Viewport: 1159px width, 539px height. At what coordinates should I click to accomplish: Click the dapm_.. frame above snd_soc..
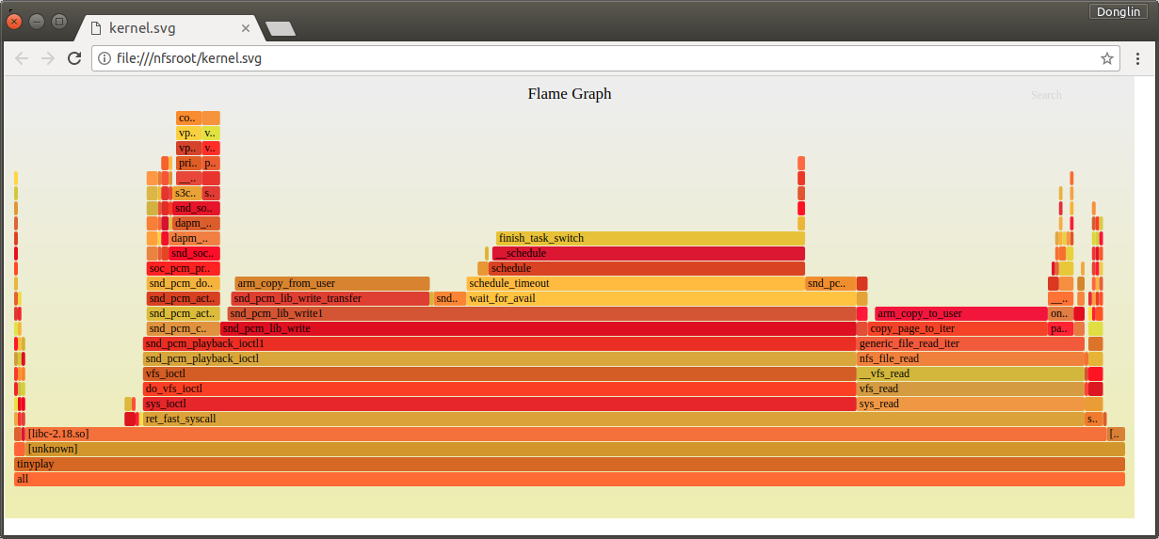pyautogui.click(x=195, y=238)
